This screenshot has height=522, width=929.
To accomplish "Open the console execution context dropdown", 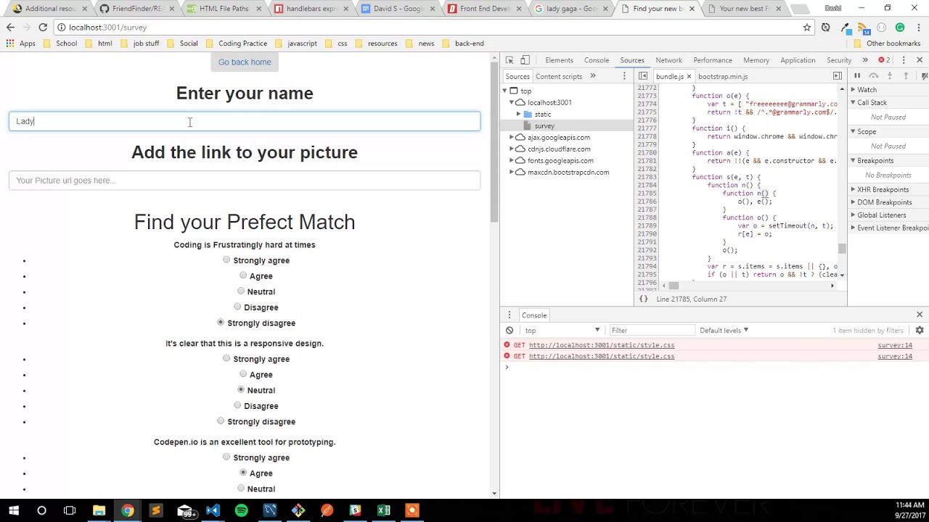I will [562, 331].
